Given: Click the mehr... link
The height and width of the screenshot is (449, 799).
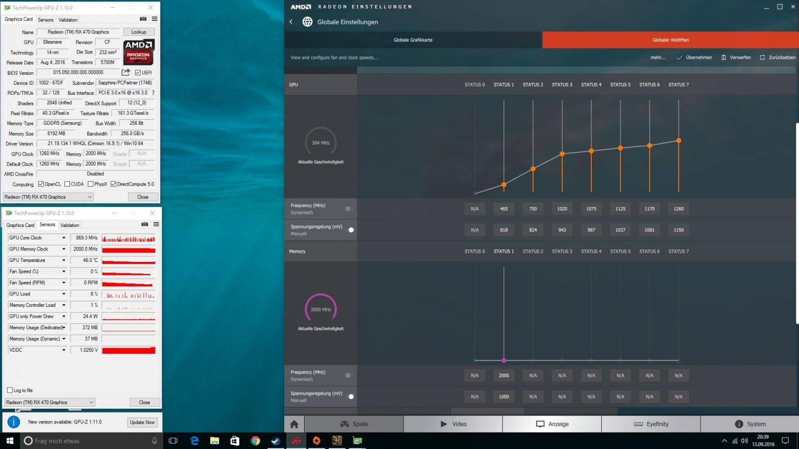Looking at the screenshot, I should [x=658, y=57].
